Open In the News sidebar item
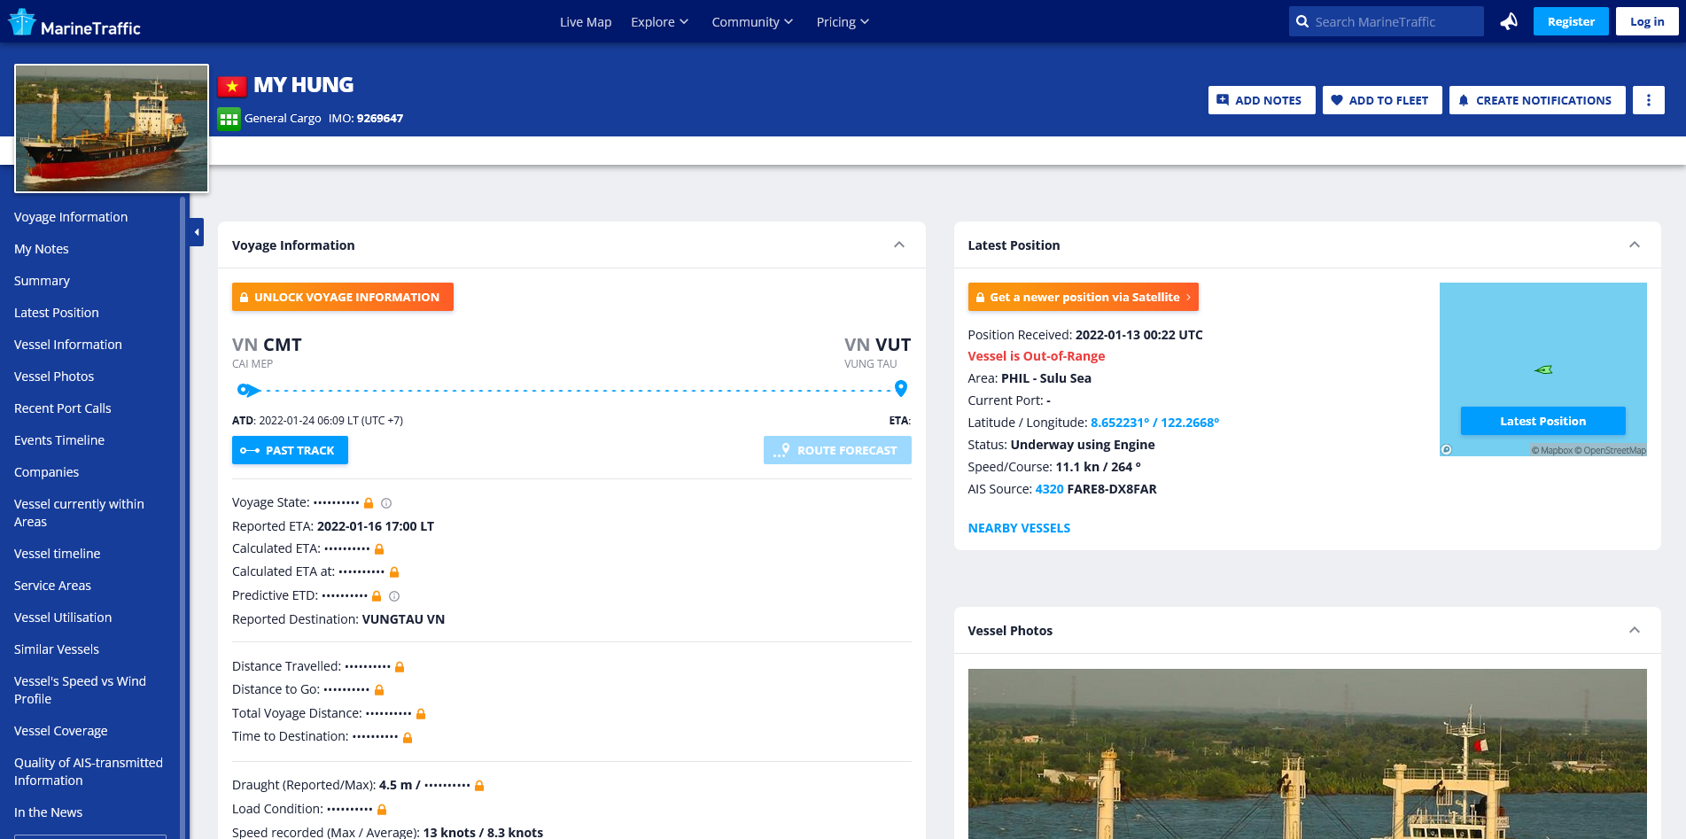 pos(49,812)
